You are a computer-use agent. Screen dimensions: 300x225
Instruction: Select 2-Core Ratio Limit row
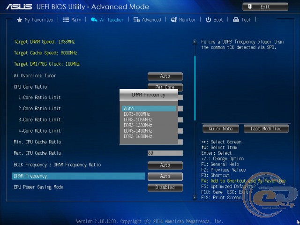tap(39, 108)
